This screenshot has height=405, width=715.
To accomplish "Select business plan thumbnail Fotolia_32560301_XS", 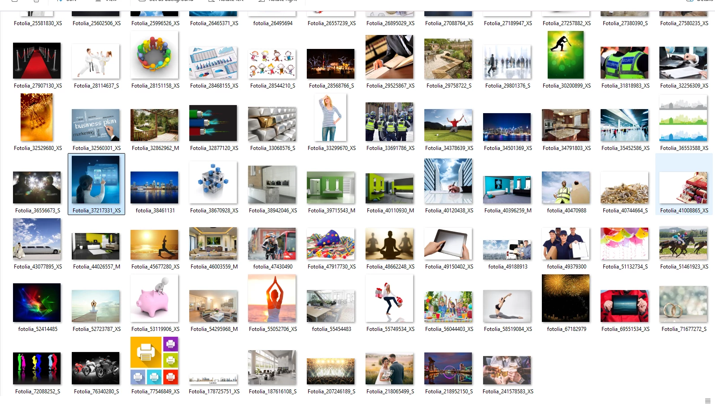I will [x=96, y=125].
